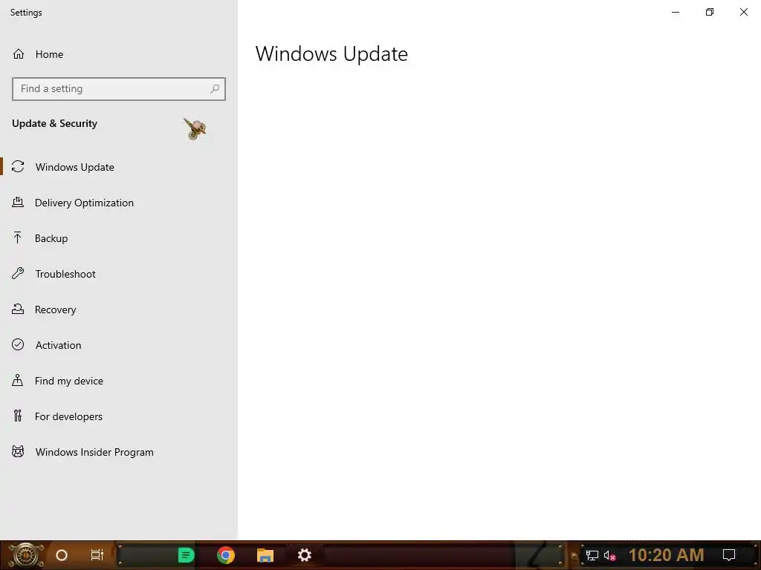This screenshot has height=570, width=761.
Task: Click the Windows Update page title
Action: coord(331,53)
